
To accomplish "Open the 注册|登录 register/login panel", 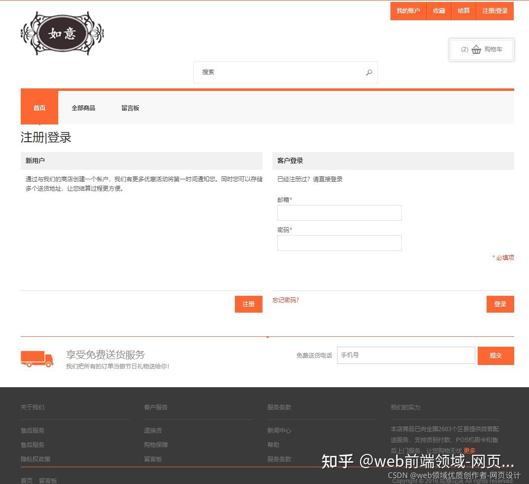I will [494, 10].
